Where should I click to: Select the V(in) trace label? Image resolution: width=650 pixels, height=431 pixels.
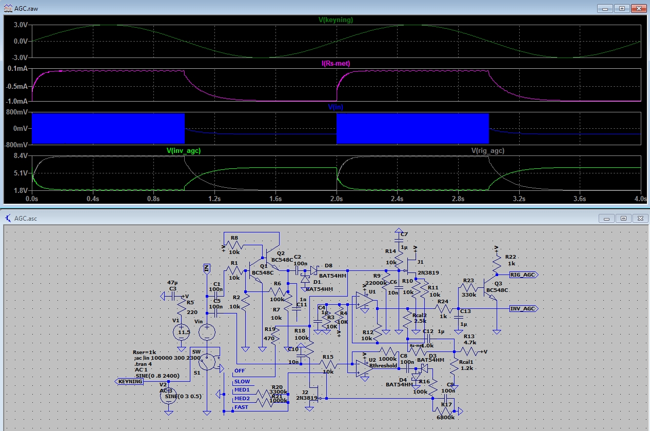coord(336,107)
